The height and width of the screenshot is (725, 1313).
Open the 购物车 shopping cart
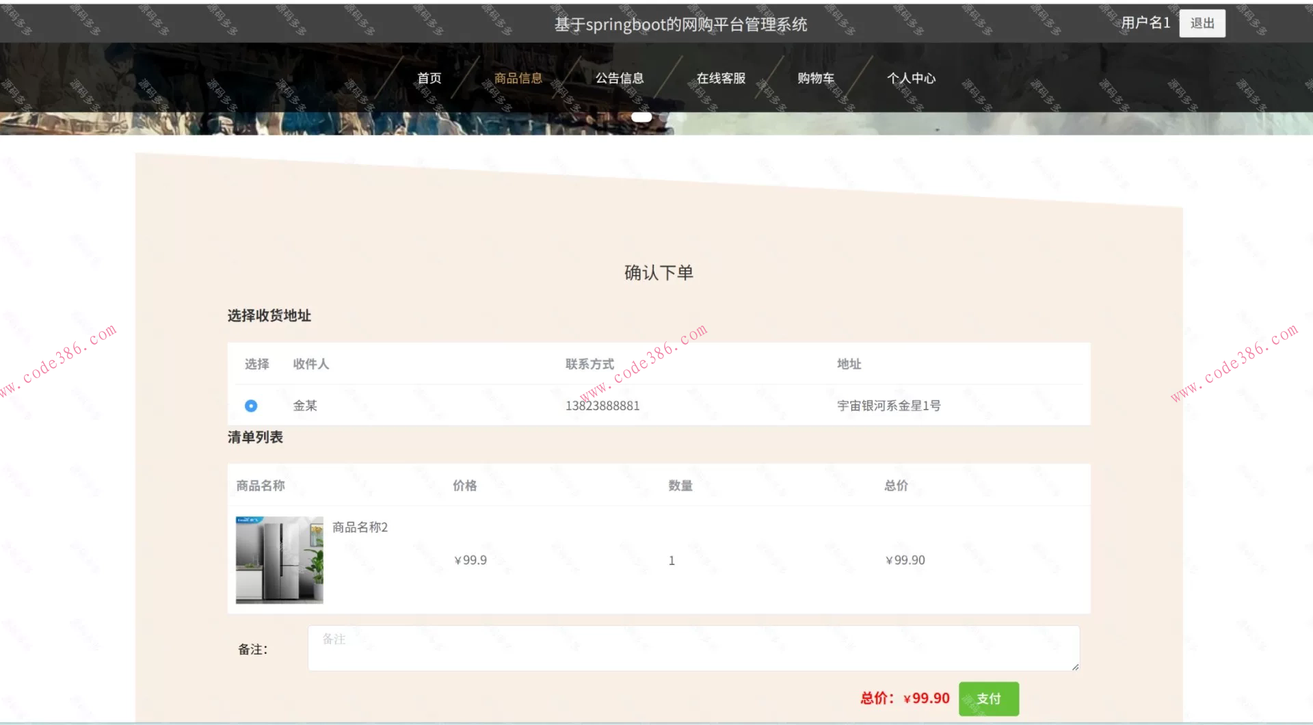coord(815,78)
